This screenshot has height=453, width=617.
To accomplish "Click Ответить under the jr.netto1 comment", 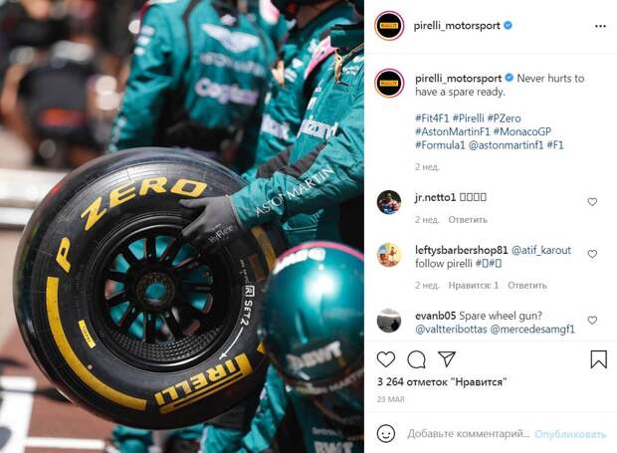I will click(468, 220).
